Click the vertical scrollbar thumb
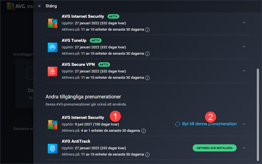 coord(258,115)
